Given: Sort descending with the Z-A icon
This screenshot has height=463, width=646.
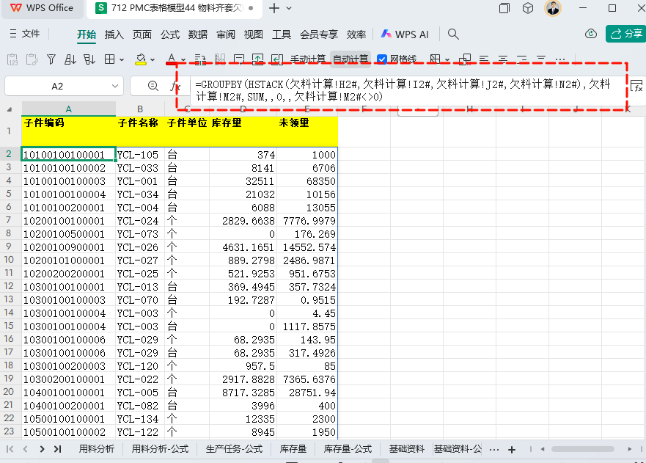Looking at the screenshot, I should pyautogui.click(x=89, y=59).
